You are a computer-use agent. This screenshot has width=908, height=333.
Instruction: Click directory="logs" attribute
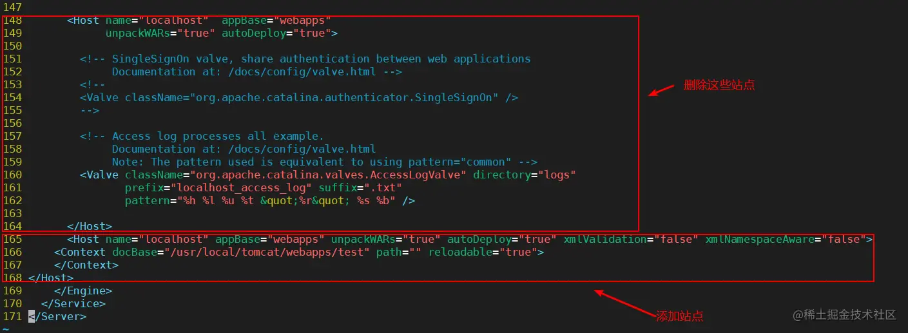click(525, 175)
